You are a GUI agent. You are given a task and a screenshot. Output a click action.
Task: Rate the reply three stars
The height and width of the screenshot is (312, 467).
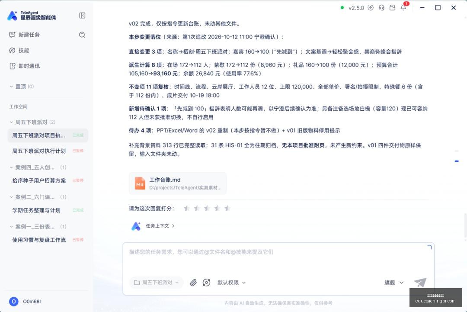click(x=207, y=208)
